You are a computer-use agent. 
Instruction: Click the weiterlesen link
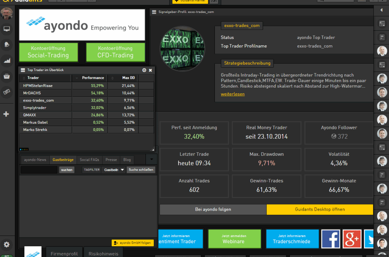coord(232,94)
